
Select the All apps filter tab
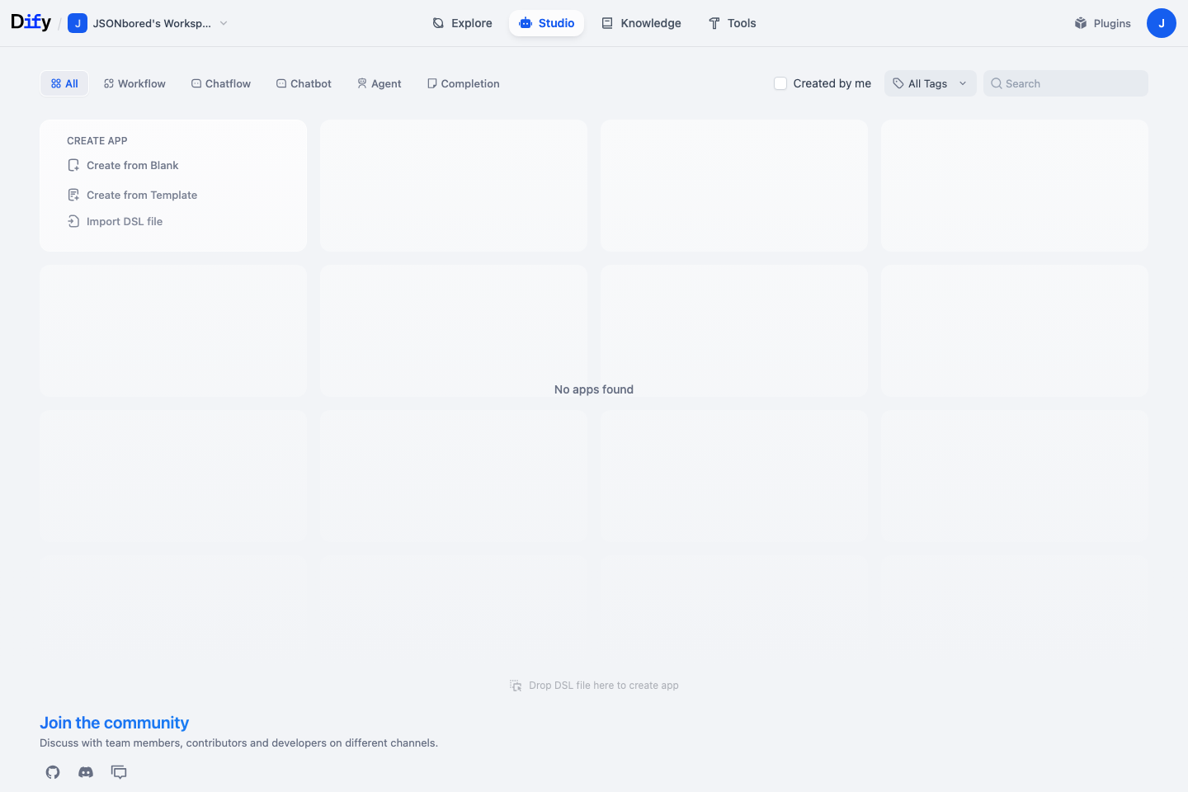pos(64,83)
